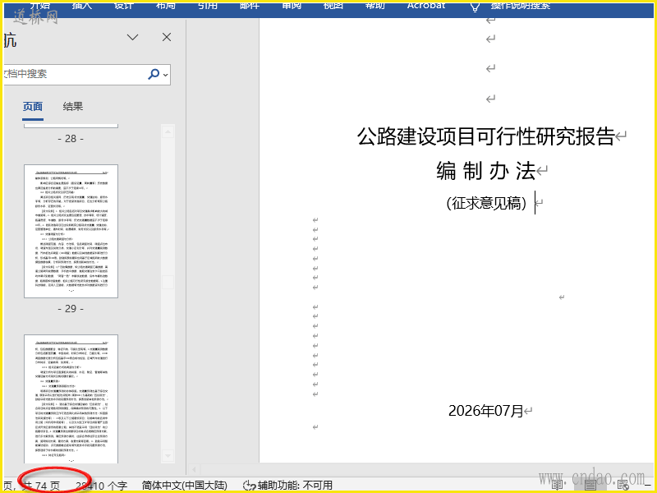Open the 设计 ribbon tab
The width and height of the screenshot is (657, 493).
point(124,6)
